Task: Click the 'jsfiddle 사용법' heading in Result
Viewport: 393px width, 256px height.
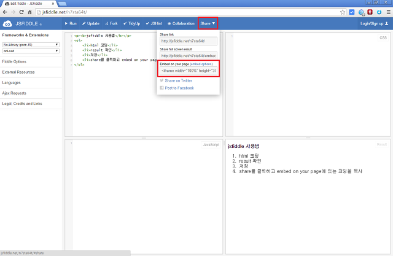Action: pos(243,146)
